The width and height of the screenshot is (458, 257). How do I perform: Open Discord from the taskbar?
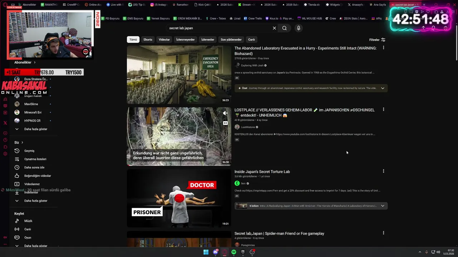(x=215, y=252)
